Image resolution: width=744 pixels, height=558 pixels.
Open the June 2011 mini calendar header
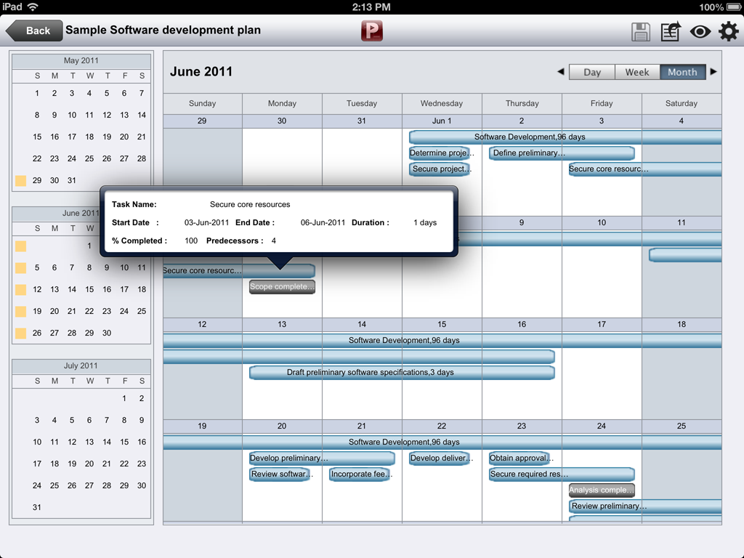tap(81, 213)
